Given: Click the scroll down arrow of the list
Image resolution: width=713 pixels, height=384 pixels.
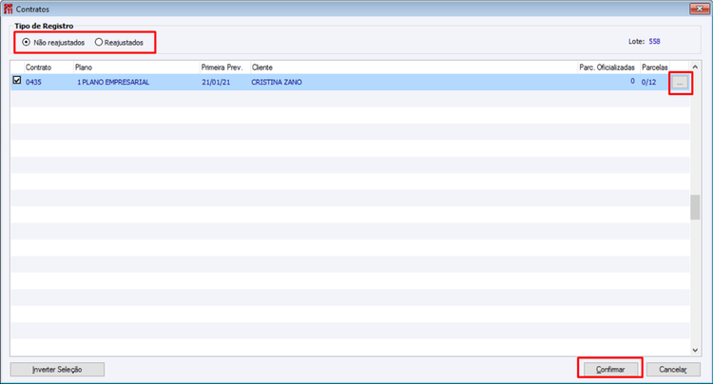Looking at the screenshot, I should pyautogui.click(x=695, y=351).
